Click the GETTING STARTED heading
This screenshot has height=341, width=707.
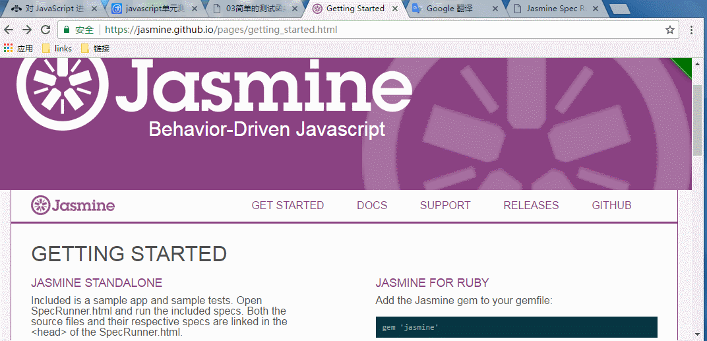pos(129,254)
